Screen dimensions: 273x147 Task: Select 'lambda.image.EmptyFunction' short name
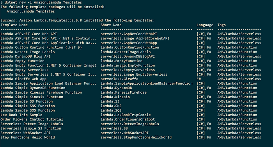128,66
